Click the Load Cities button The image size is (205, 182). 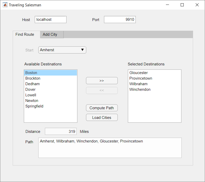point(102,118)
